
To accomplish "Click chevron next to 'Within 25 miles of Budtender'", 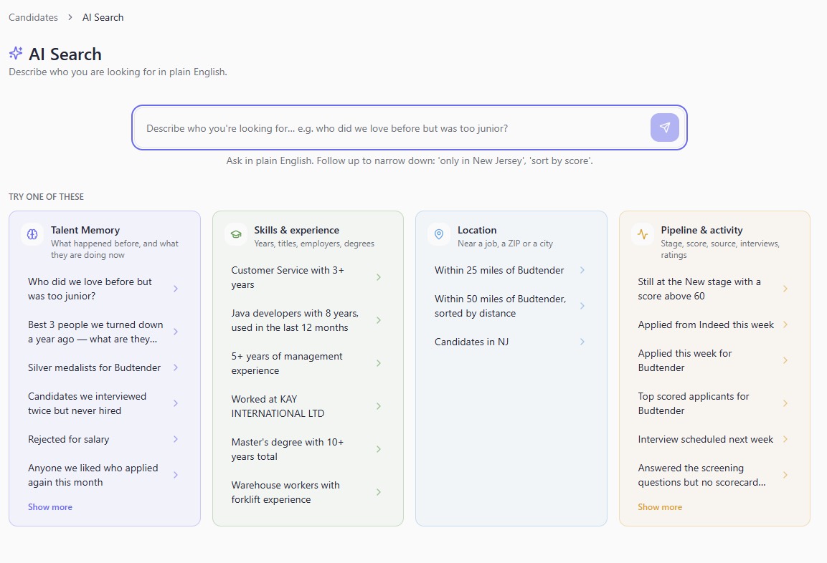I will 582,270.
